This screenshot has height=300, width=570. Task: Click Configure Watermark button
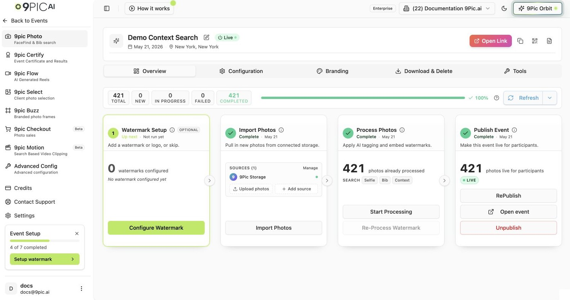[156, 228]
